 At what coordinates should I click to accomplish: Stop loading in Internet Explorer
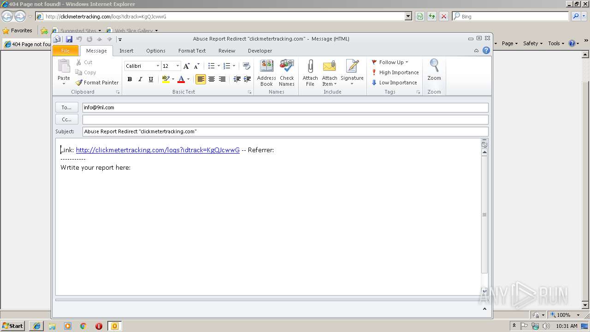click(443, 16)
